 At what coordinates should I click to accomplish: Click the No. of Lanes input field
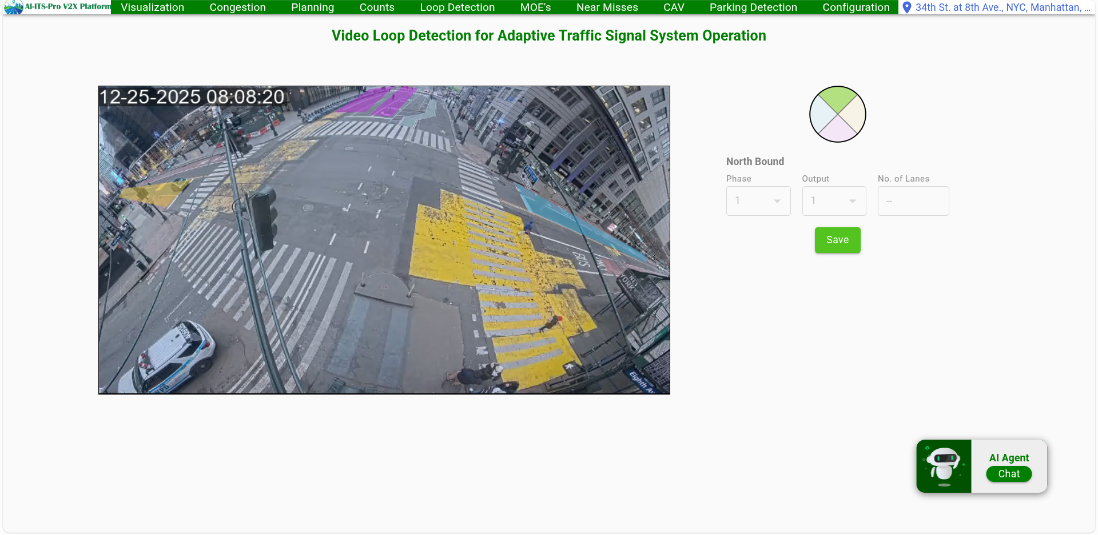[913, 200]
